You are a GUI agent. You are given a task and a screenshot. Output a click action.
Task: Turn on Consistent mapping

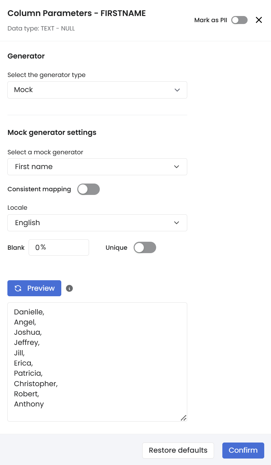(88, 189)
